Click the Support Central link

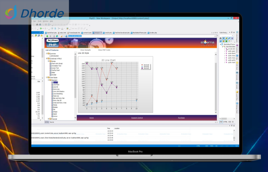click(137, 118)
